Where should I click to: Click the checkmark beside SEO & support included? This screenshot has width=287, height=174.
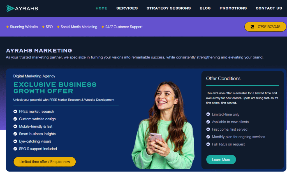15,149
